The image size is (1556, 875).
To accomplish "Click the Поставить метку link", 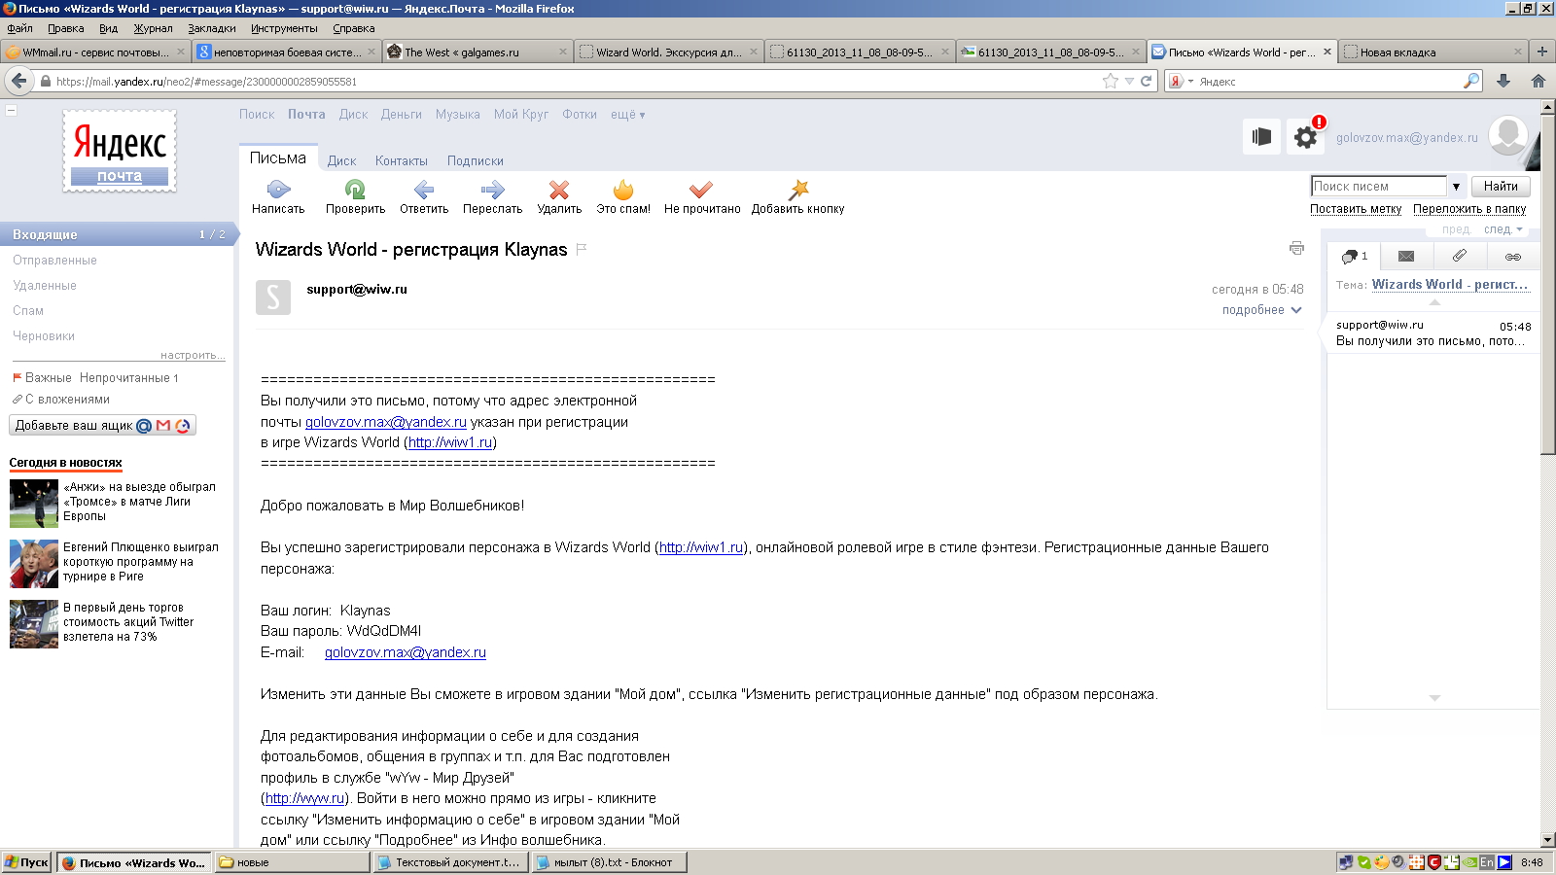I will pos(1356,209).
